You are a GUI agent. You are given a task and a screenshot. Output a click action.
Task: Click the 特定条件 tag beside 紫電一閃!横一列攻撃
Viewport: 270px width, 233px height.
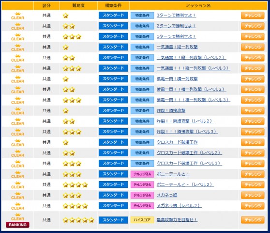coord(142,79)
